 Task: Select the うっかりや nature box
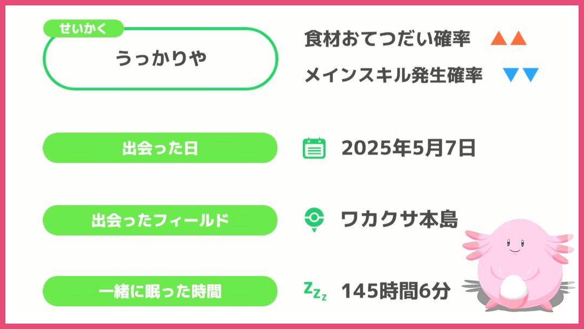(161, 58)
